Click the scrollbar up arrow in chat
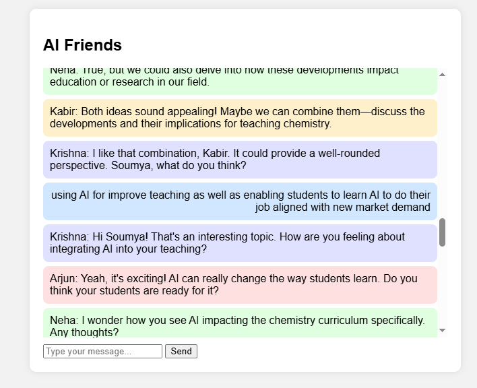 tap(442, 74)
